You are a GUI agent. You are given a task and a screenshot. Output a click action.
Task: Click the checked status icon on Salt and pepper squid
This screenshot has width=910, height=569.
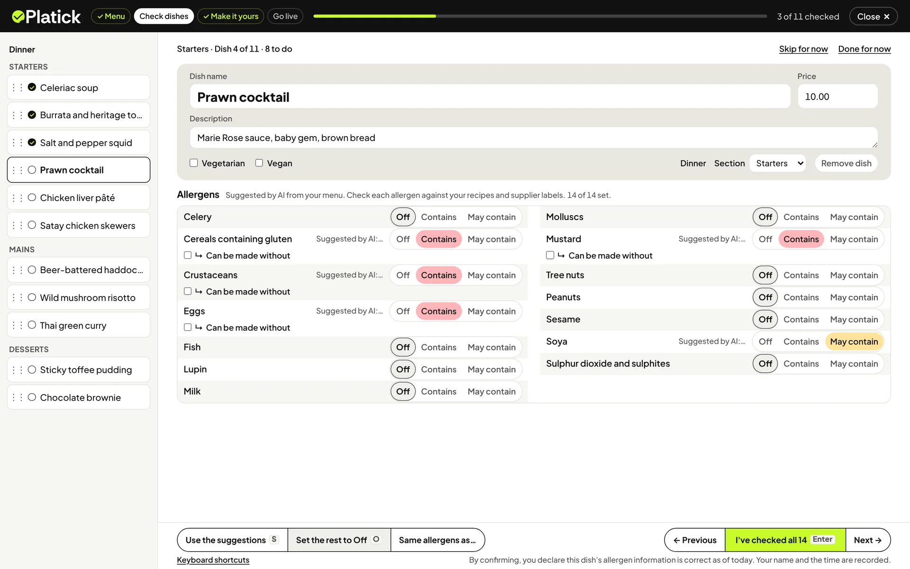point(32,143)
